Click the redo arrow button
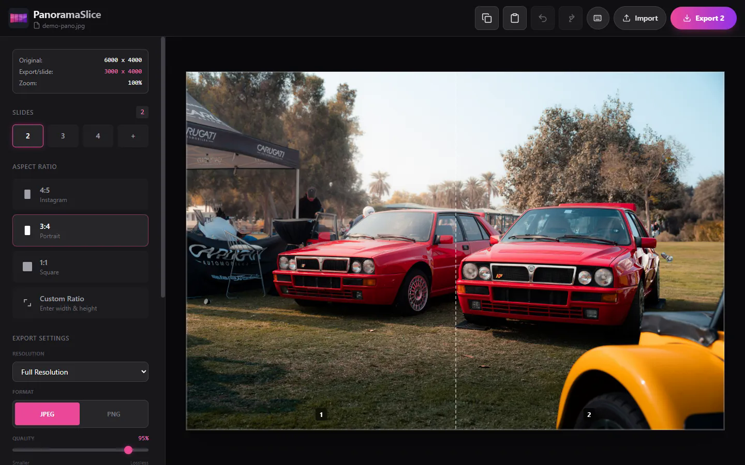 (x=570, y=18)
